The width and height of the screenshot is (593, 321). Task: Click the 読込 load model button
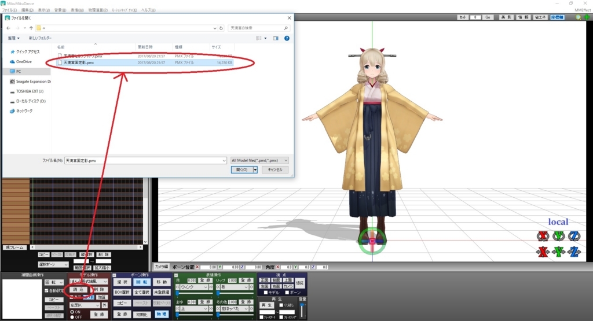78,290
